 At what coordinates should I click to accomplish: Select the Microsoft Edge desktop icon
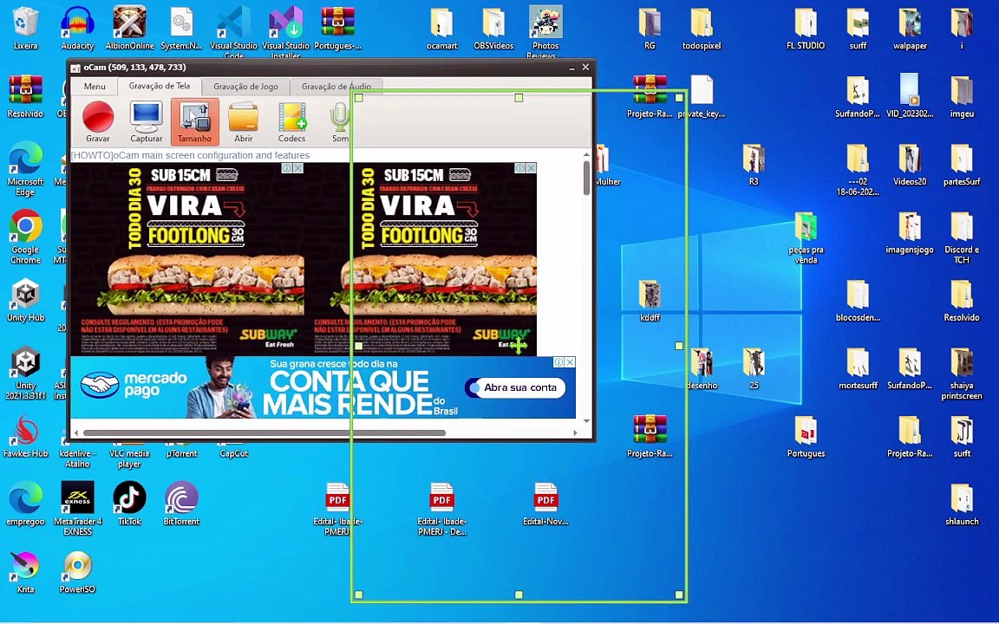point(25,169)
